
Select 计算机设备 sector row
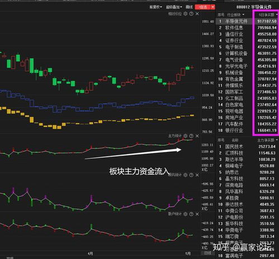(x=247, y=54)
